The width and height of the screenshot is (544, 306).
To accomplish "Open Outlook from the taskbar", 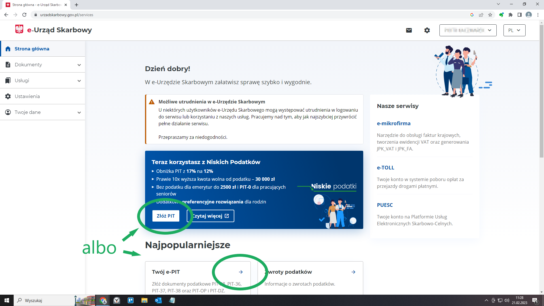I will pyautogui.click(x=158, y=300).
